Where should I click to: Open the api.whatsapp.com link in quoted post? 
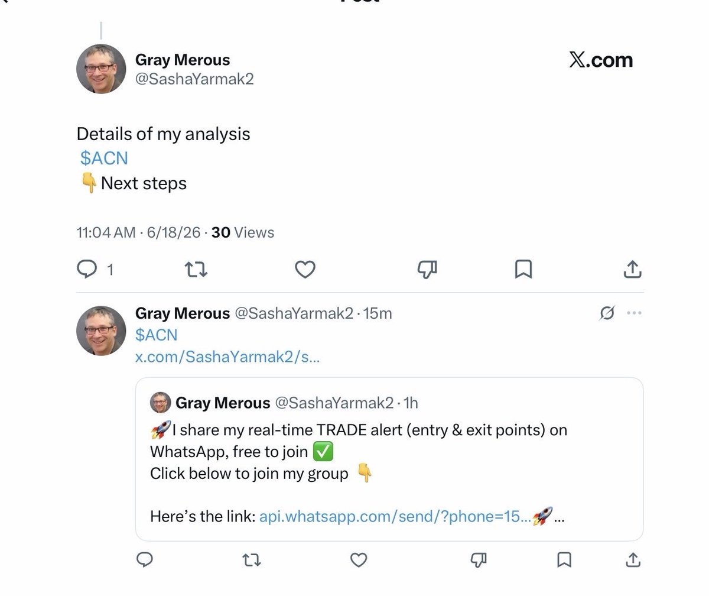pyautogui.click(x=395, y=516)
